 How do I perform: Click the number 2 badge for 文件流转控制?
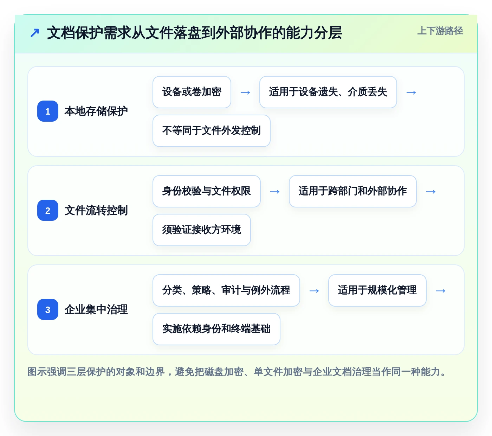point(48,210)
